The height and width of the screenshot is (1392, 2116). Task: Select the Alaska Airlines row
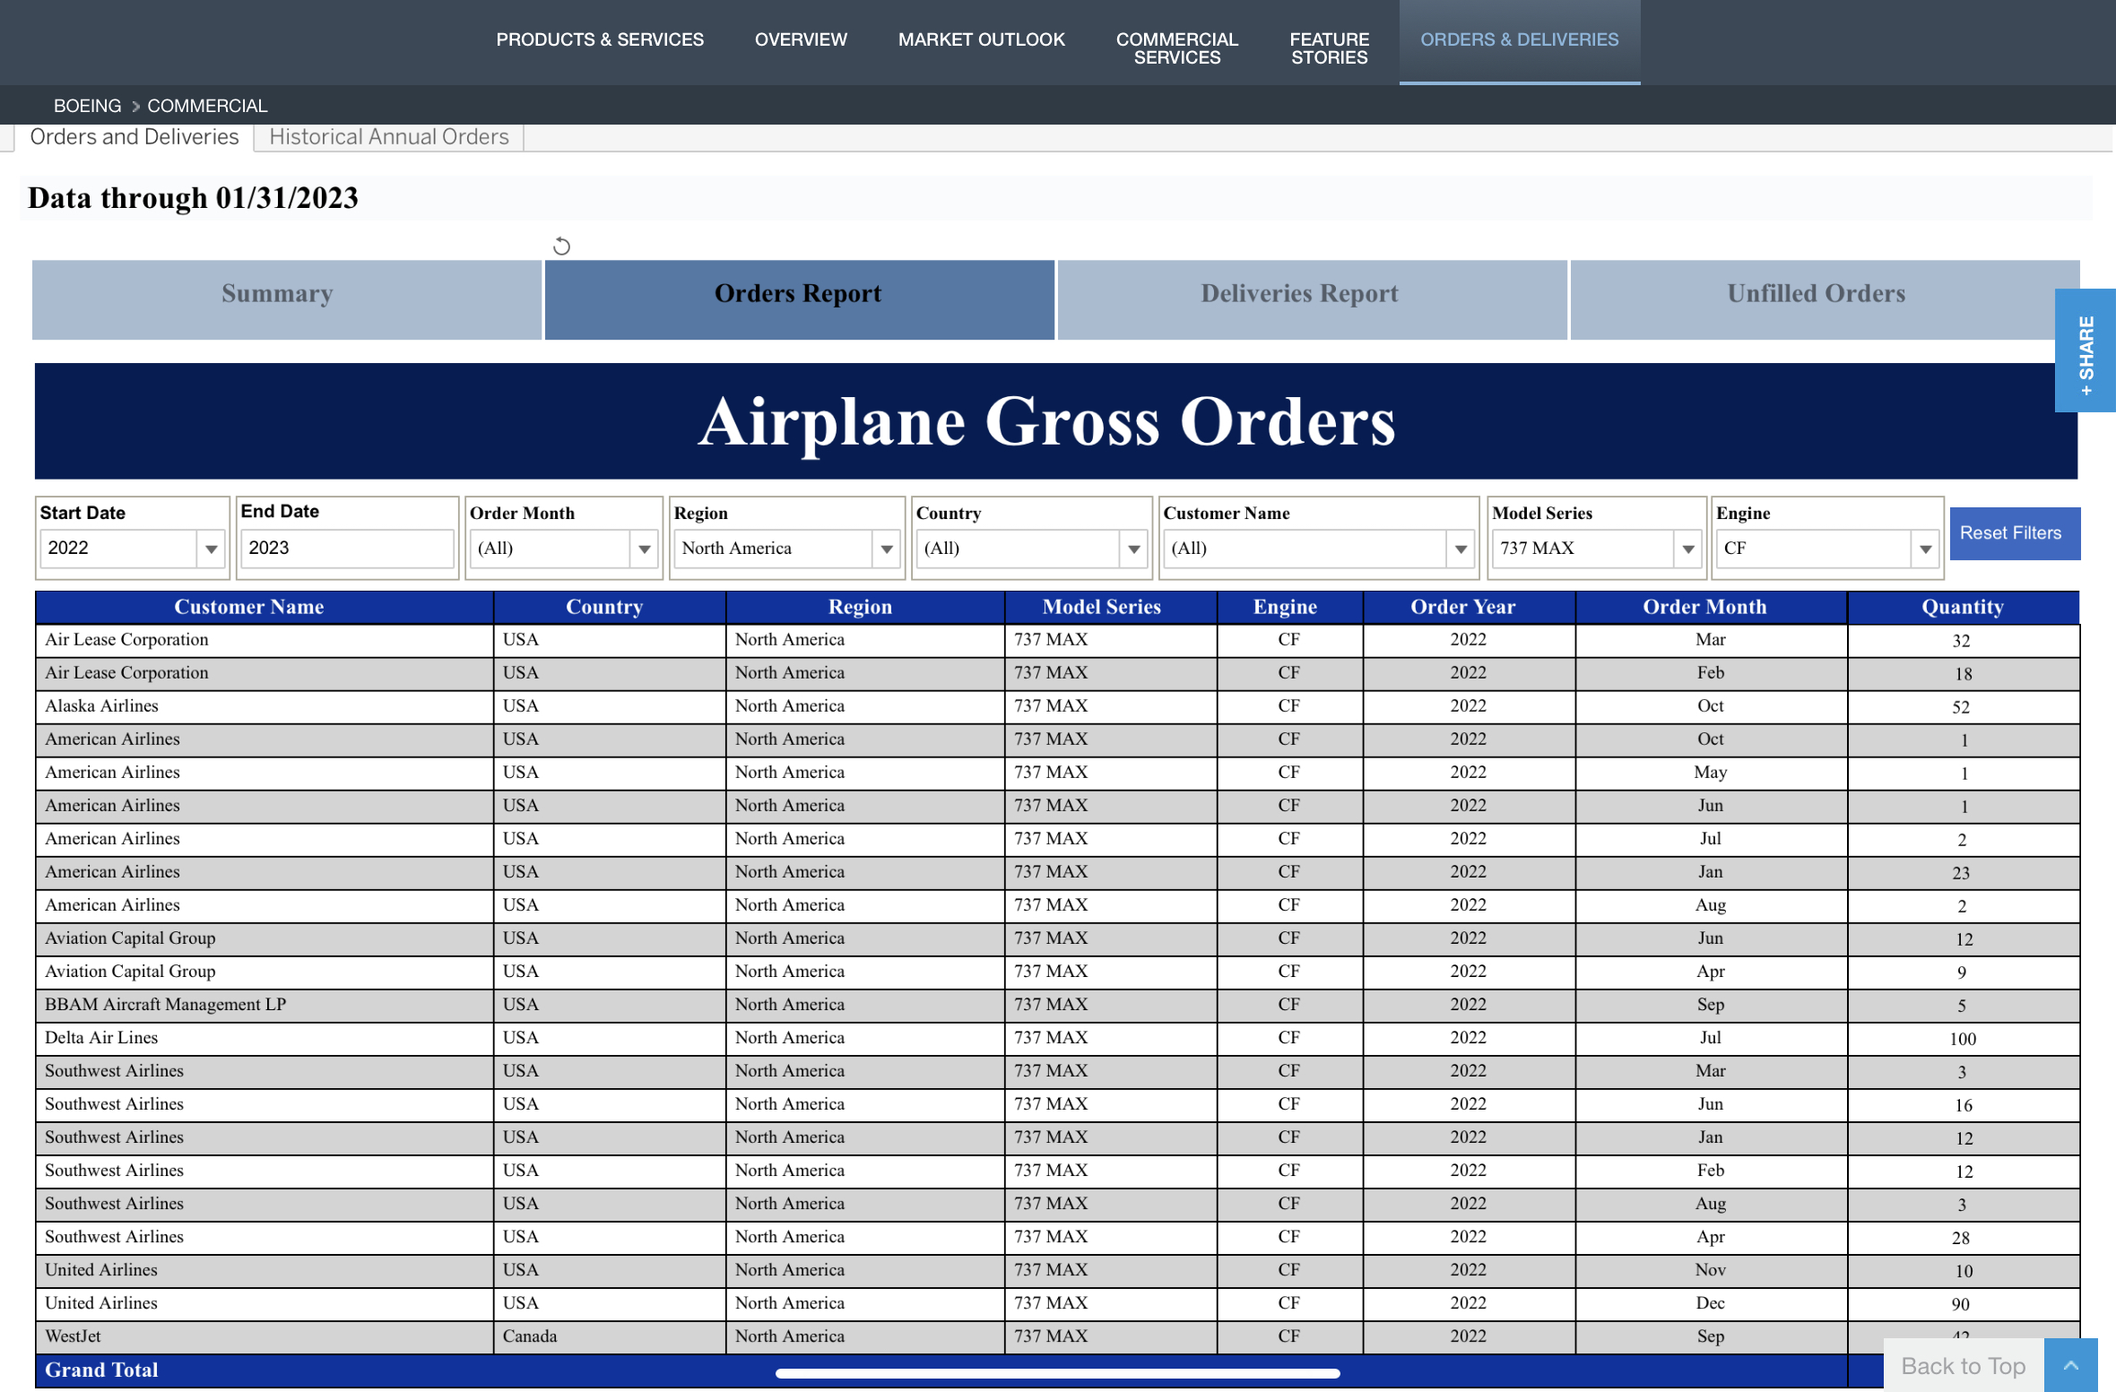pos(1057,706)
